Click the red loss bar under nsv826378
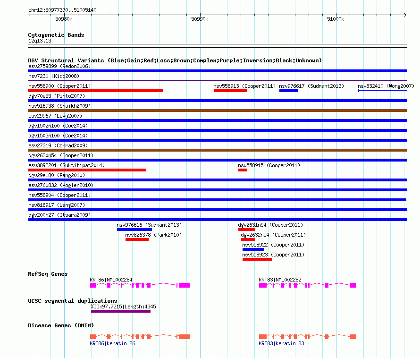The width and height of the screenshot is (420, 358). tap(137, 239)
